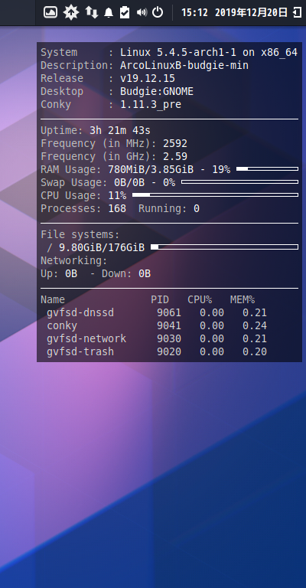Open the notifications bell icon
The image size is (306, 588).
[109, 13]
